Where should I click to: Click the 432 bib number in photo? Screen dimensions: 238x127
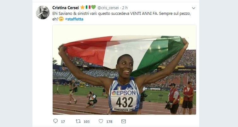(x=125, y=102)
